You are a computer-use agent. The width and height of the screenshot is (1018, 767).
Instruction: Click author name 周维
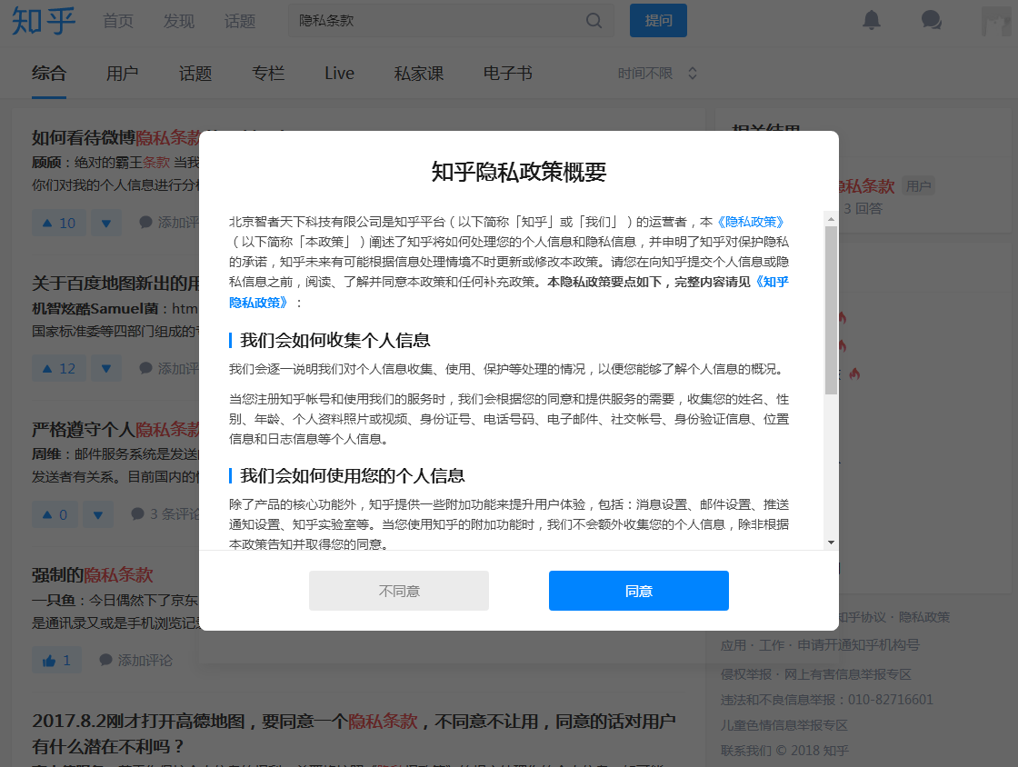pyautogui.click(x=46, y=453)
